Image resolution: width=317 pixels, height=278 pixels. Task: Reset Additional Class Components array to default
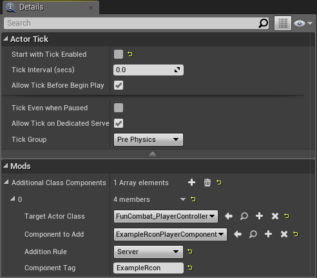(219, 183)
